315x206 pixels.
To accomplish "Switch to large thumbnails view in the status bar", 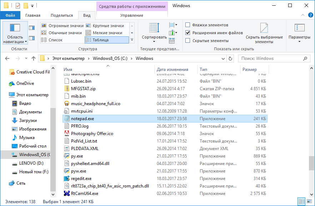I will tap(309, 202).
